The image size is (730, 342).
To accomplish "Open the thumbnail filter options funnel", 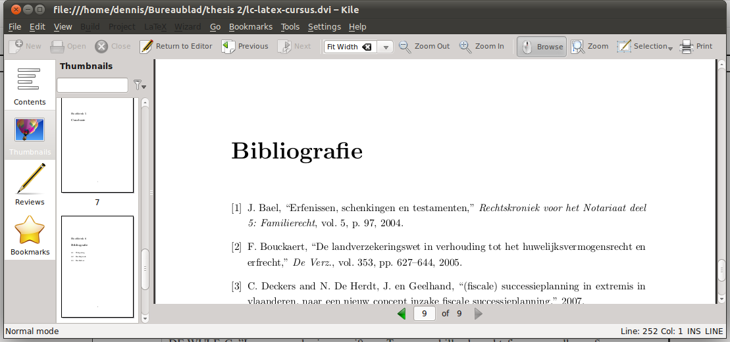I will point(139,85).
